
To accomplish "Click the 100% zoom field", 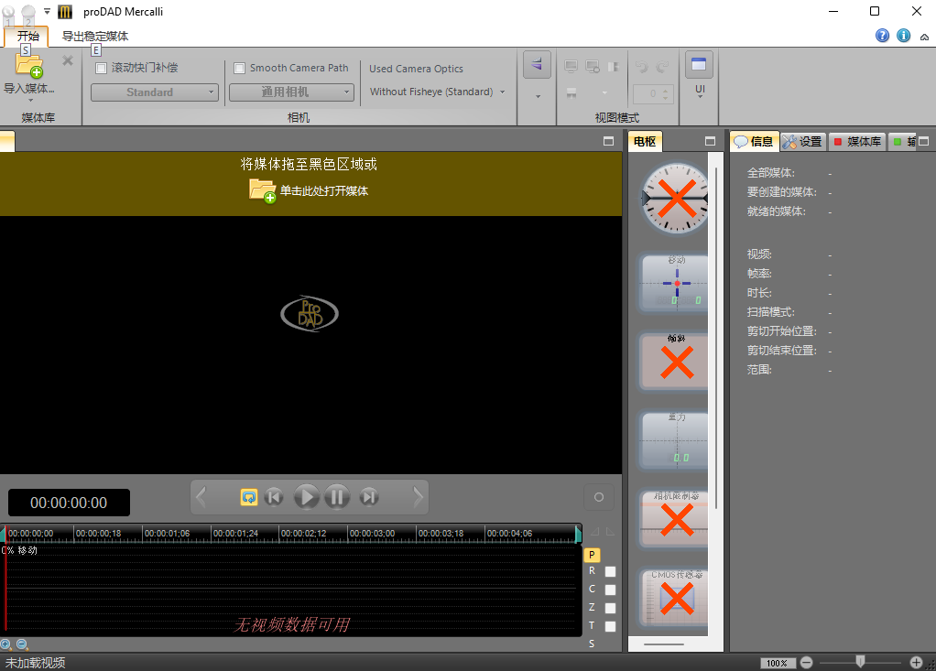I will [x=777, y=664].
